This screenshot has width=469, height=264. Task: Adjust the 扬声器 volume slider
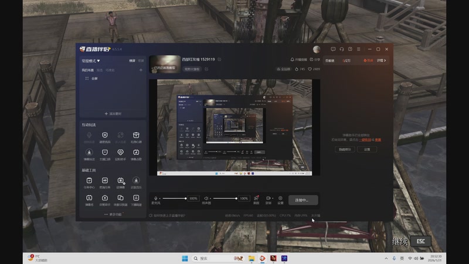pyautogui.click(x=225, y=198)
